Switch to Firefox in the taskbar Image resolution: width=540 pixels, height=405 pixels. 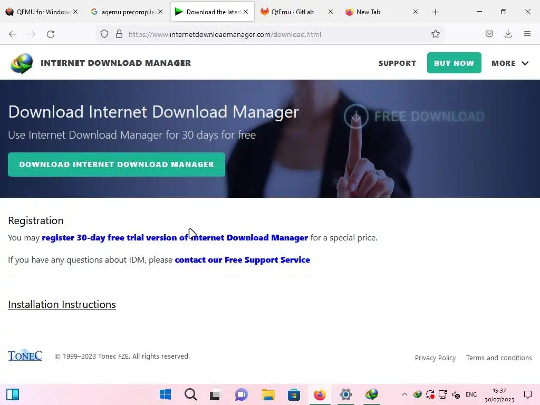[x=320, y=394]
